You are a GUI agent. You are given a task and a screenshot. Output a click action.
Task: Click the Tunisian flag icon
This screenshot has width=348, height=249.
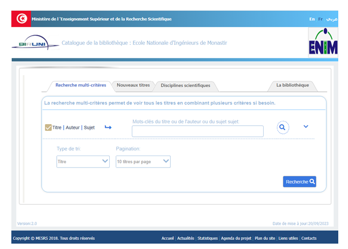coord(22,19)
